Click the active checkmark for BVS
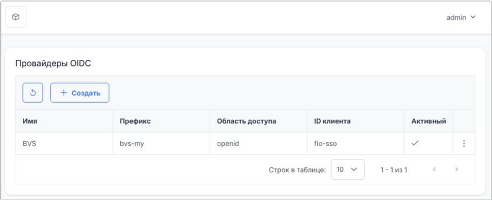This screenshot has width=492, height=200. click(415, 143)
